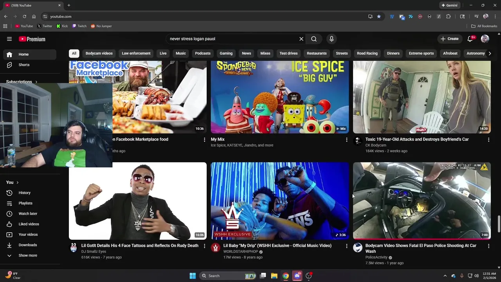Open the Gemini button in Chrome
Image resolution: width=501 pixels, height=282 pixels.
coord(449,5)
